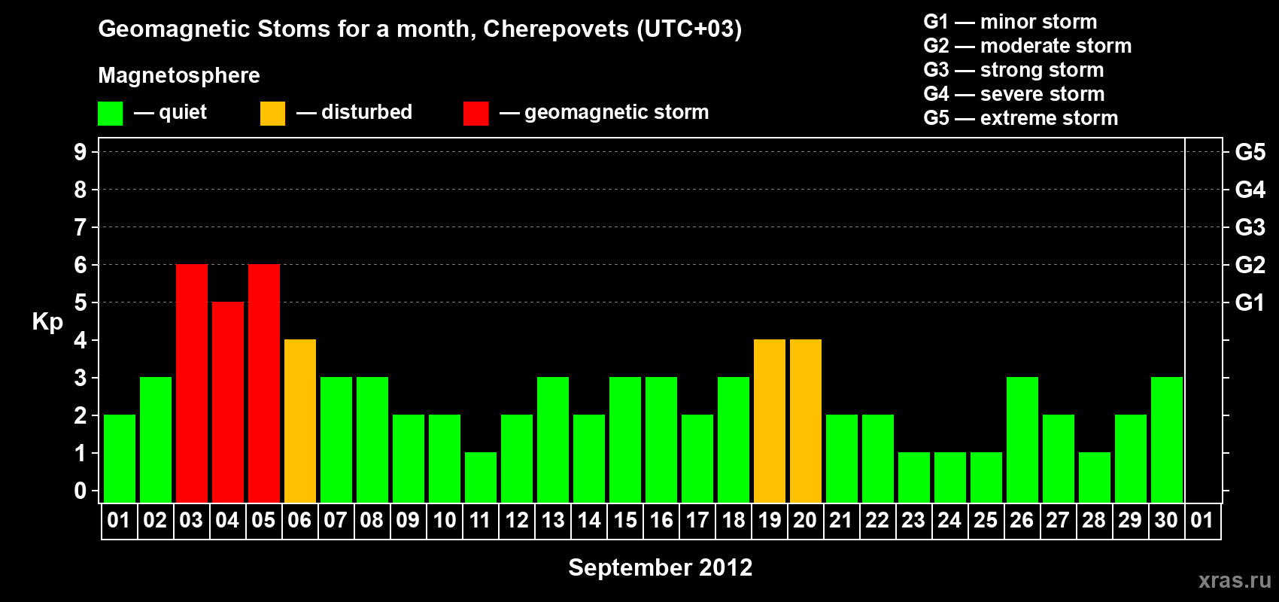Select the green bar for day 01

click(x=120, y=458)
